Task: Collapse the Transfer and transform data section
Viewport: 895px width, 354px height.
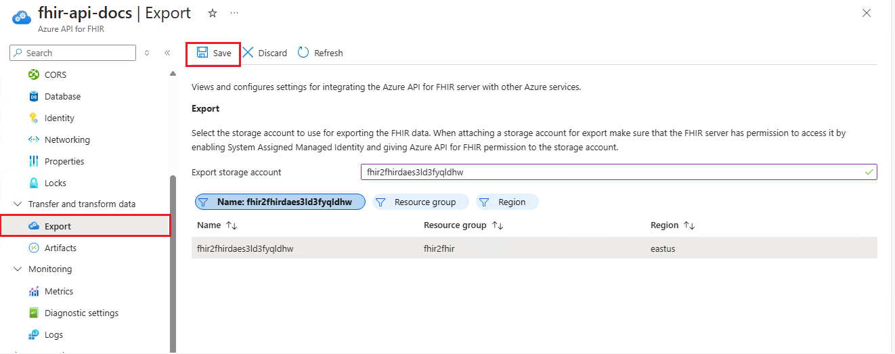Action: click(x=18, y=204)
